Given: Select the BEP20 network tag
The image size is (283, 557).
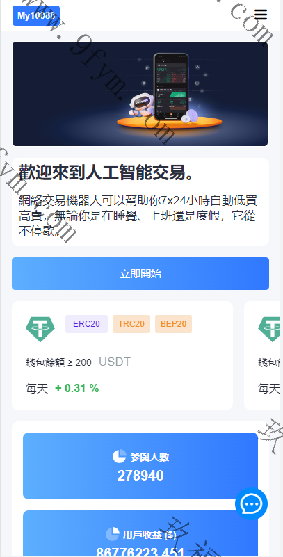Looking at the screenshot, I should 173,324.
